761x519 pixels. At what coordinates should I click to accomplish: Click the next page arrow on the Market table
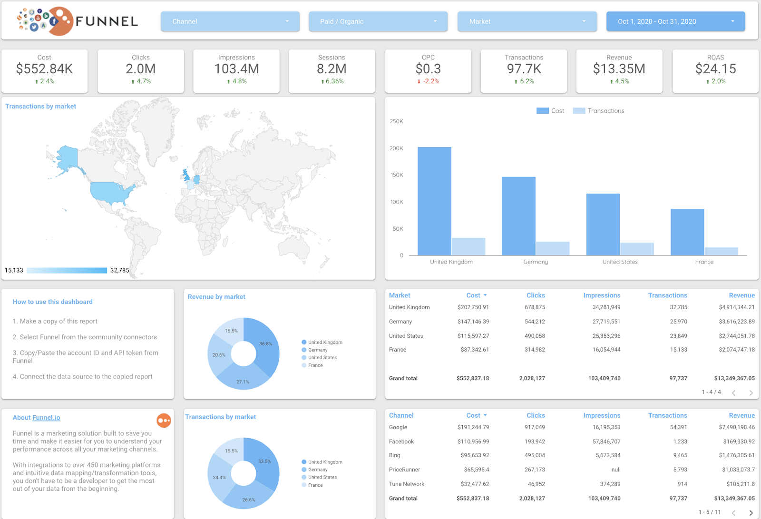click(751, 393)
